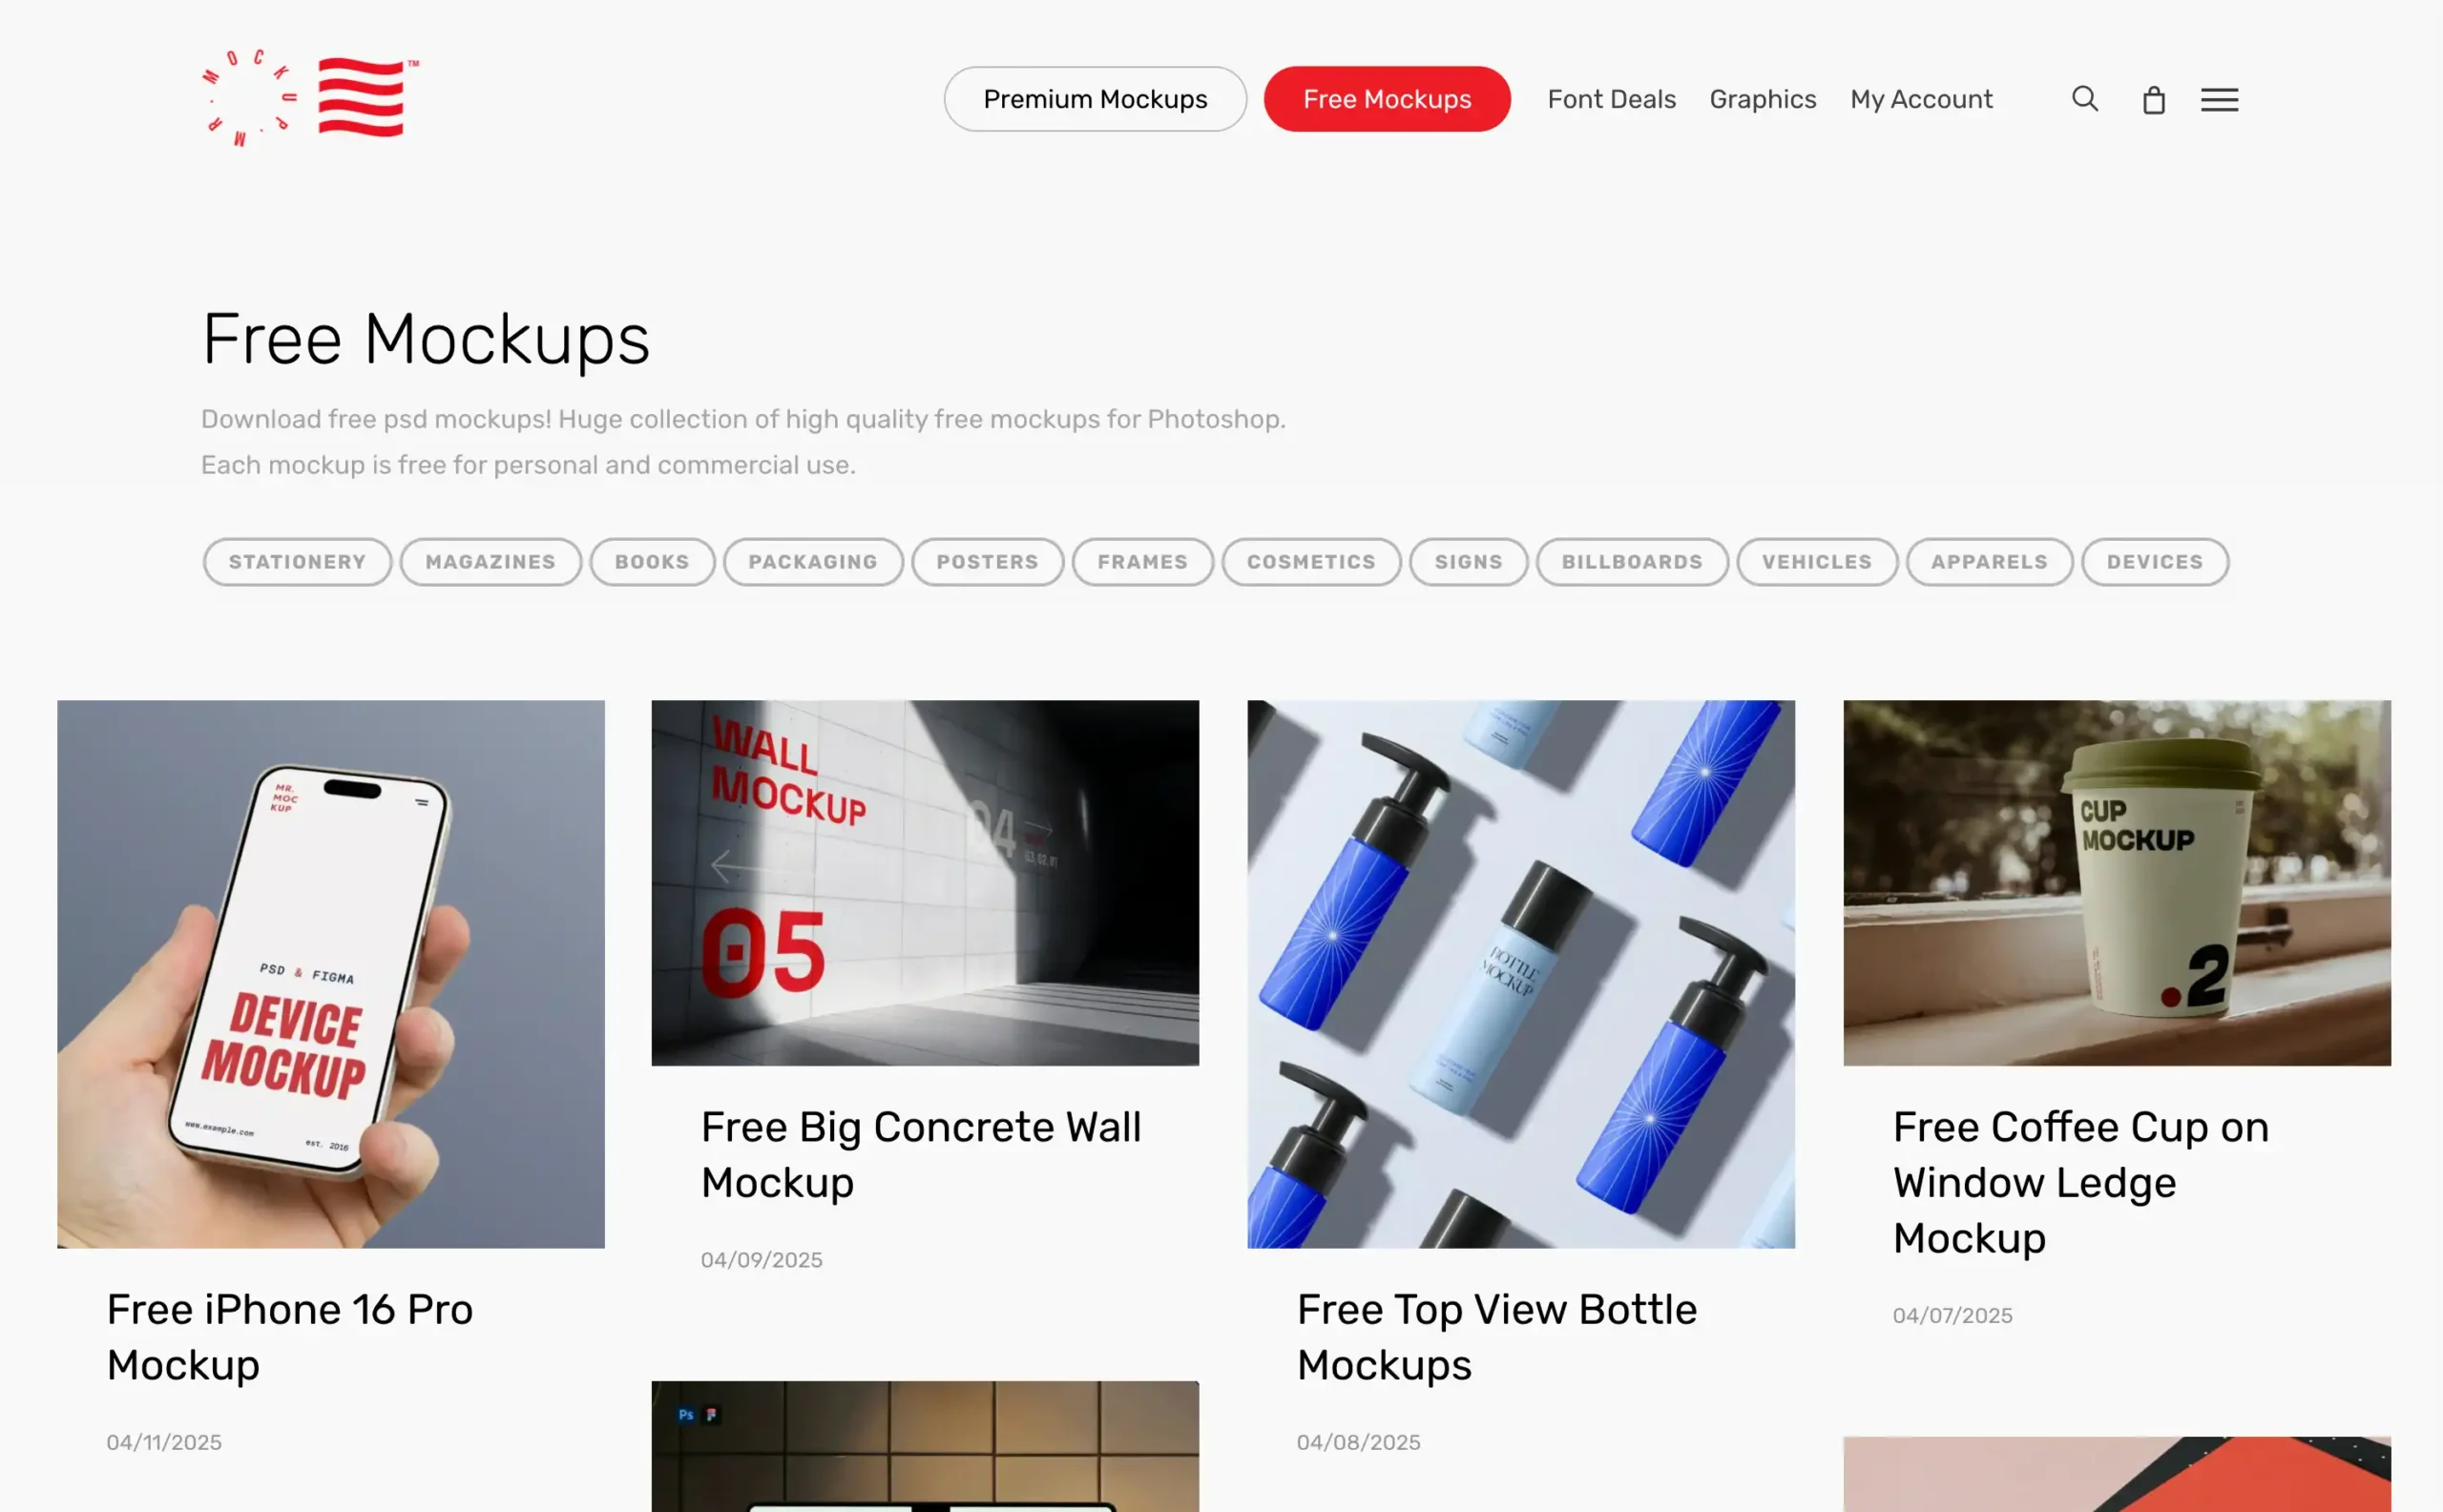Open the shopping bag cart icon
This screenshot has height=1512, width=2443.
[x=2154, y=100]
